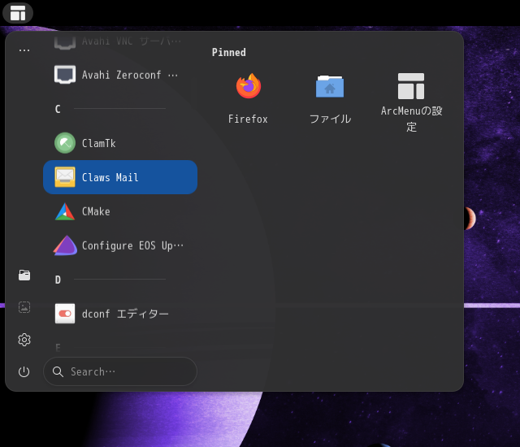Open Configure EOS Update Notifier entry
Viewport: 520px width, 447px height.
[x=120, y=245]
